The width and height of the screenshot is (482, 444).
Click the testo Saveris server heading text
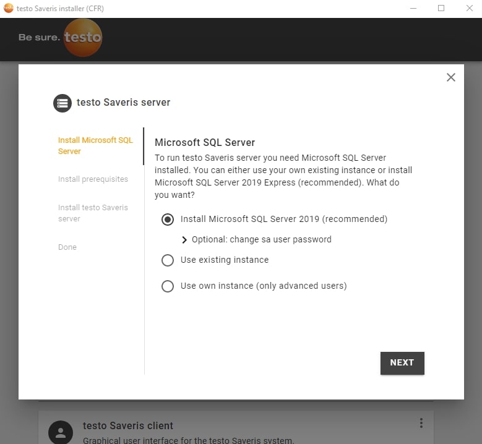pos(123,103)
